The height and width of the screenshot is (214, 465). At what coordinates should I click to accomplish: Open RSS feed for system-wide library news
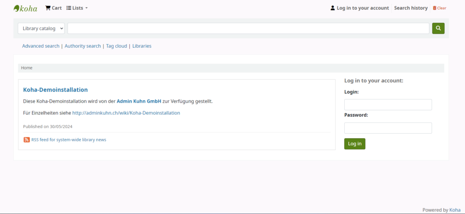click(69, 140)
